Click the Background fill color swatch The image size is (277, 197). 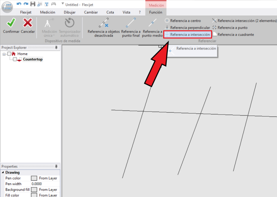click(x=34, y=190)
